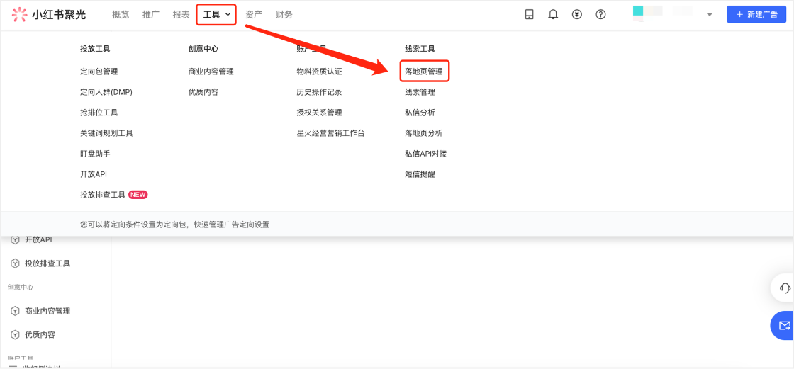Select 定向包管理 in the menu
The width and height of the screenshot is (794, 369).
click(x=99, y=72)
